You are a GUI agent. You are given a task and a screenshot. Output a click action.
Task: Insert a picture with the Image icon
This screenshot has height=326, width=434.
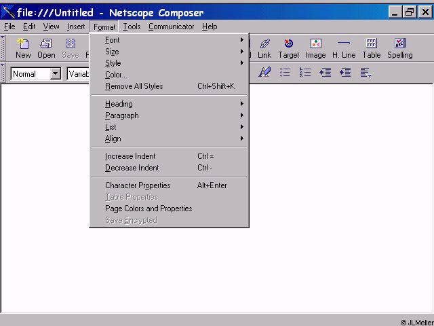(x=315, y=48)
